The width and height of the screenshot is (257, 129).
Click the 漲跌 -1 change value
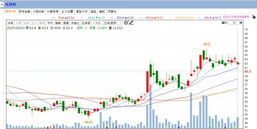(x=82, y=28)
